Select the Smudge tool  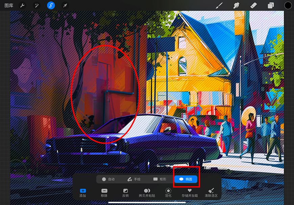(x=236, y=6)
